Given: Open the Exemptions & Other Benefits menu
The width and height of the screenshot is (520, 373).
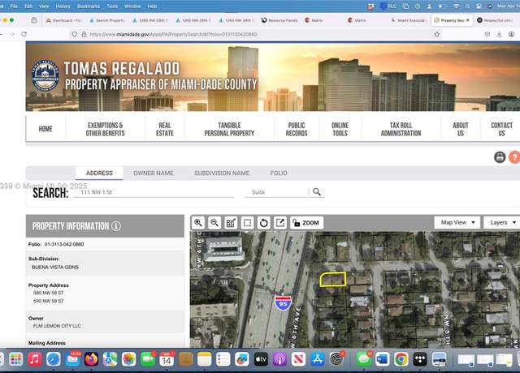Looking at the screenshot, I should coord(105,129).
